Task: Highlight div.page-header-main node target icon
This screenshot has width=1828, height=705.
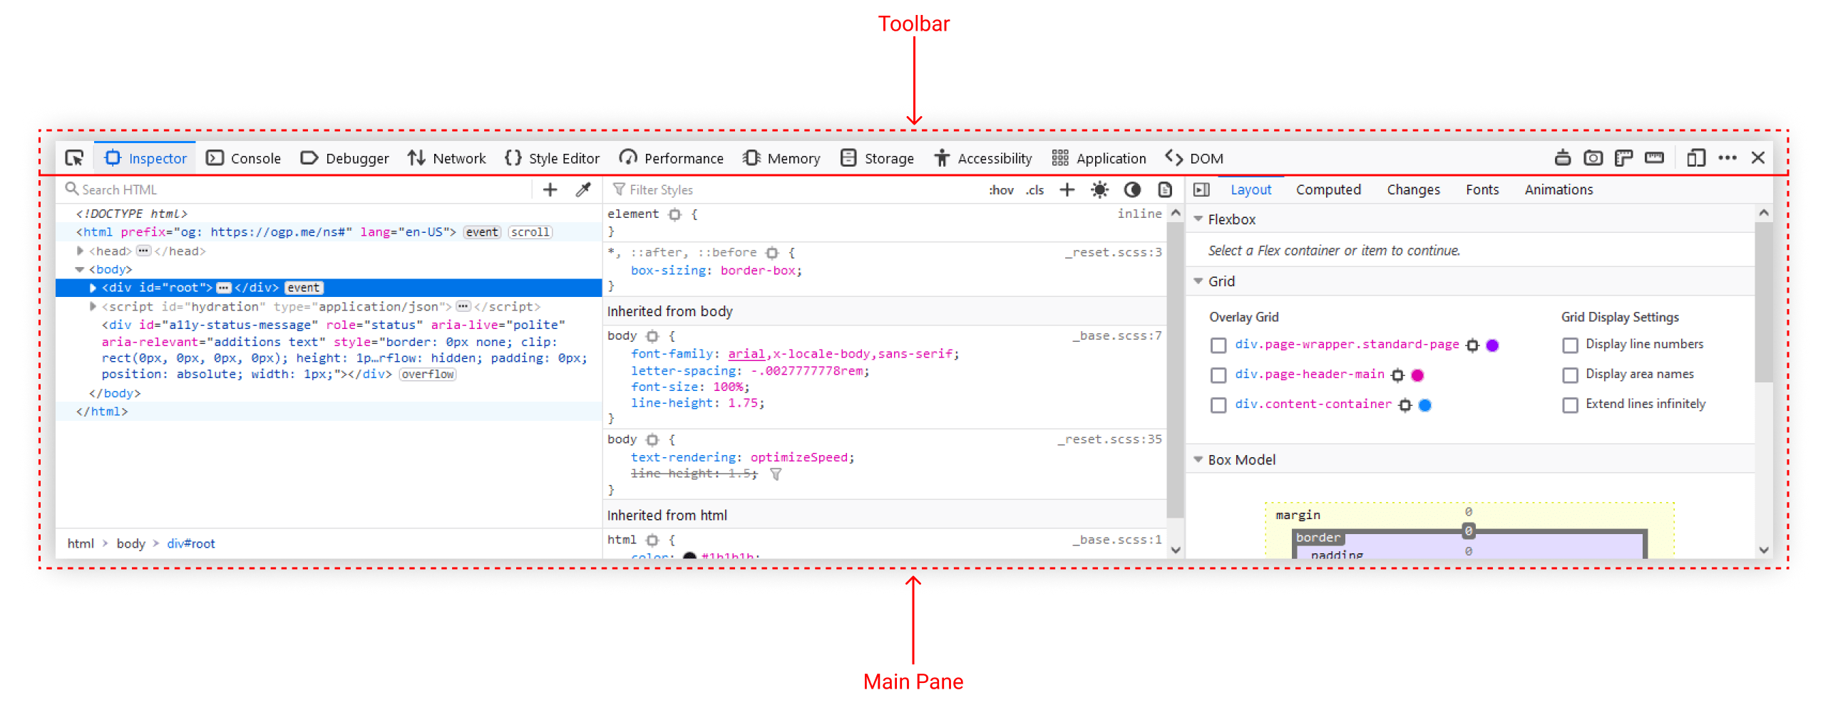Action: tap(1397, 375)
